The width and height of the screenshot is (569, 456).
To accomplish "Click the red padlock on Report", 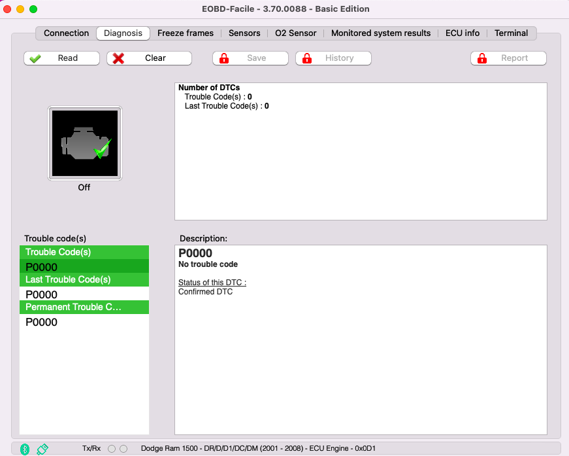I will (482, 58).
